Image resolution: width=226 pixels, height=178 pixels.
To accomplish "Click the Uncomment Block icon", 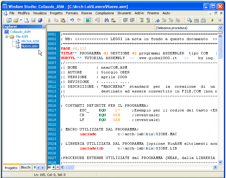I will 148,20.
